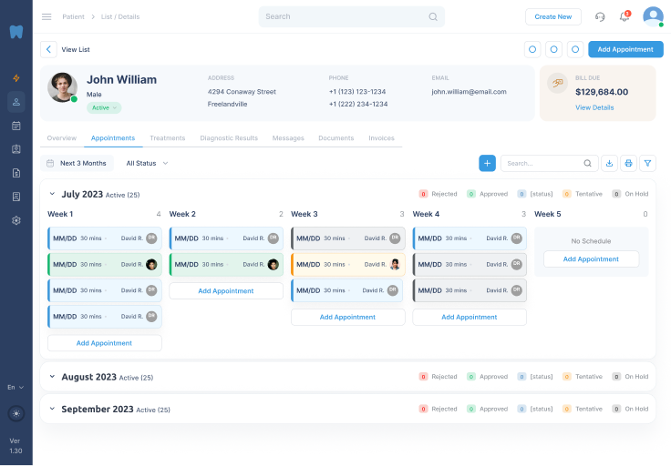Open the All Status filter dropdown
The image size is (671, 466).
147,163
